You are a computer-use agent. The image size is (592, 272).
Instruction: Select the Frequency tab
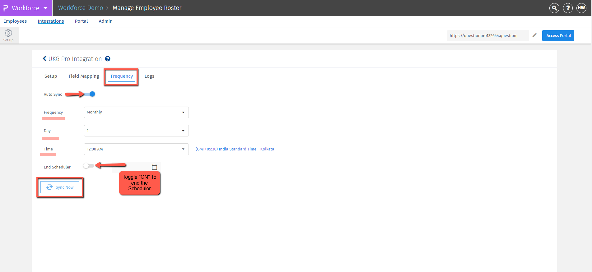pyautogui.click(x=122, y=76)
